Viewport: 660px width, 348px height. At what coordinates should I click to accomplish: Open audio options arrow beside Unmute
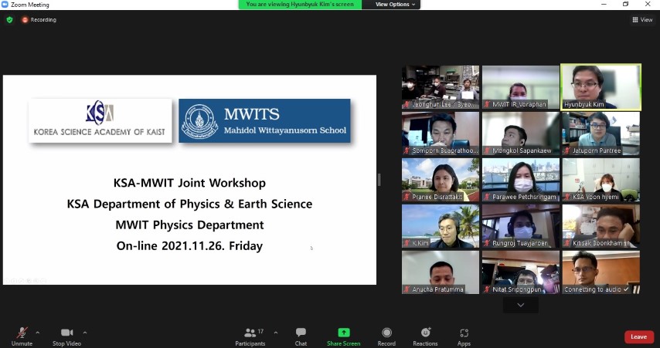pyautogui.click(x=37, y=333)
